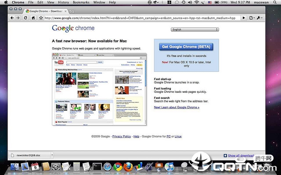This screenshot has width=281, height=175.
Task: Open Keynote podium icon in Dock
Action: pos(159,167)
